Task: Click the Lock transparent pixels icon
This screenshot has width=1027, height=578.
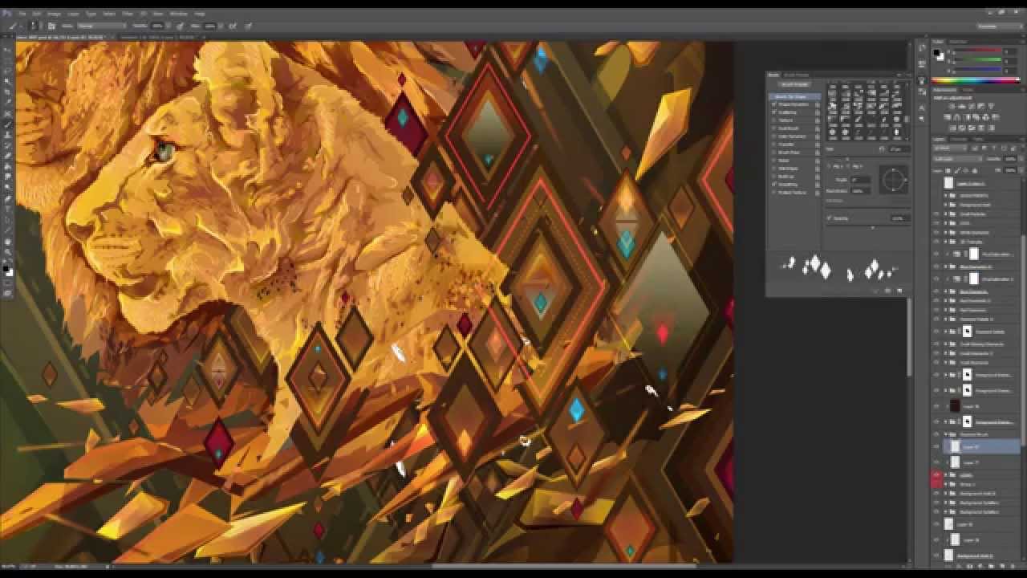Action: [948, 170]
